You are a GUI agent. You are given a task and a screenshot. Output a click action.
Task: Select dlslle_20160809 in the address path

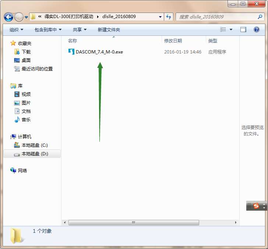coord(119,17)
